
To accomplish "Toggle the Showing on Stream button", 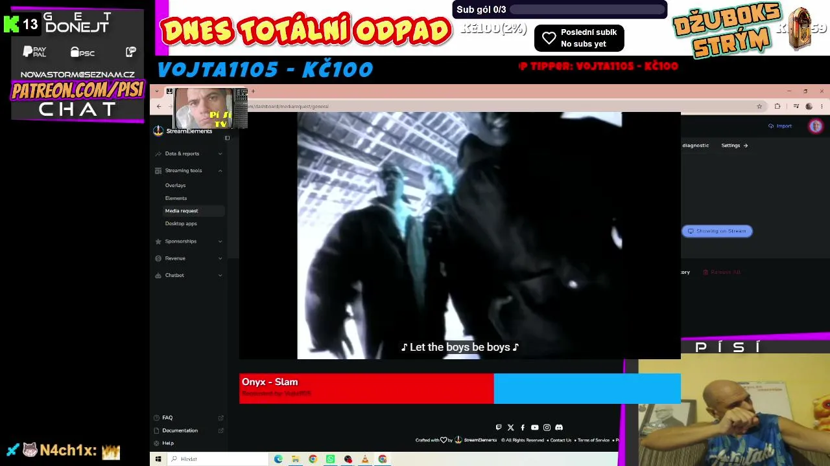I will tap(717, 231).
